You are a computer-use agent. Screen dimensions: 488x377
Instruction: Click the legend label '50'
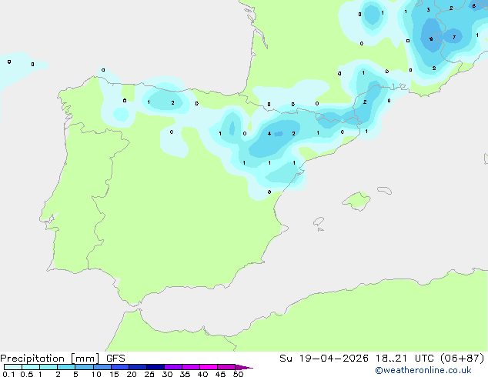(238, 374)
